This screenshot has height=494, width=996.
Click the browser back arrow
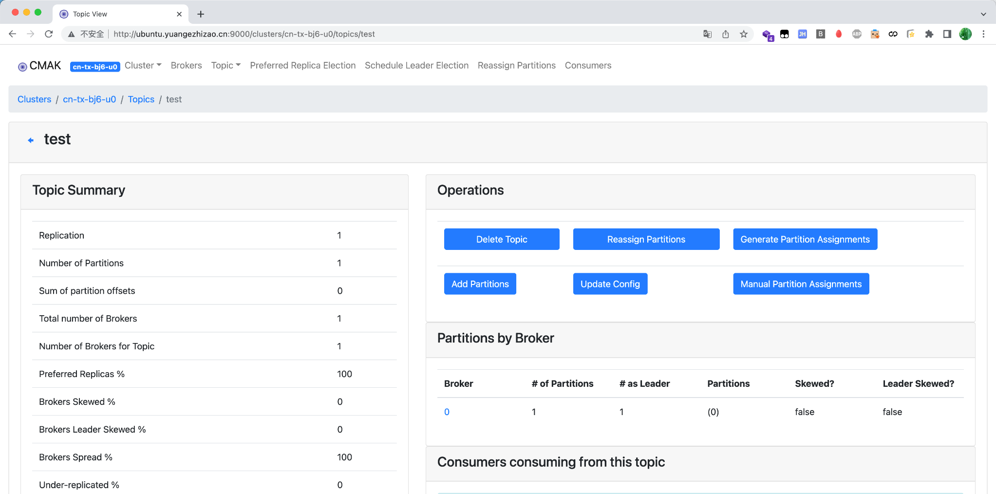coord(13,34)
